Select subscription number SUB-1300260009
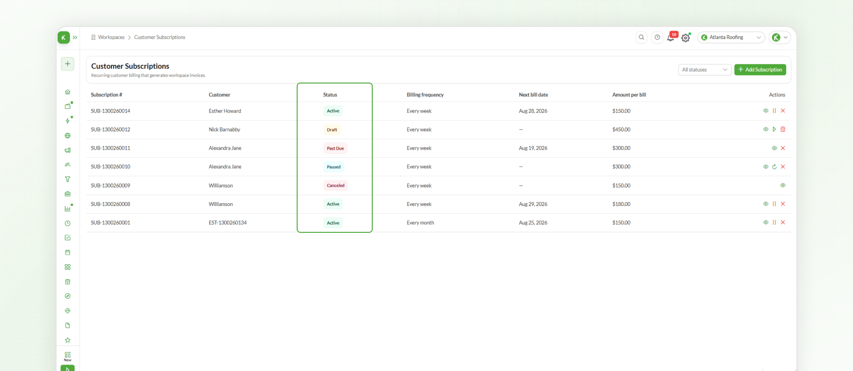853x371 pixels. [x=110, y=185]
